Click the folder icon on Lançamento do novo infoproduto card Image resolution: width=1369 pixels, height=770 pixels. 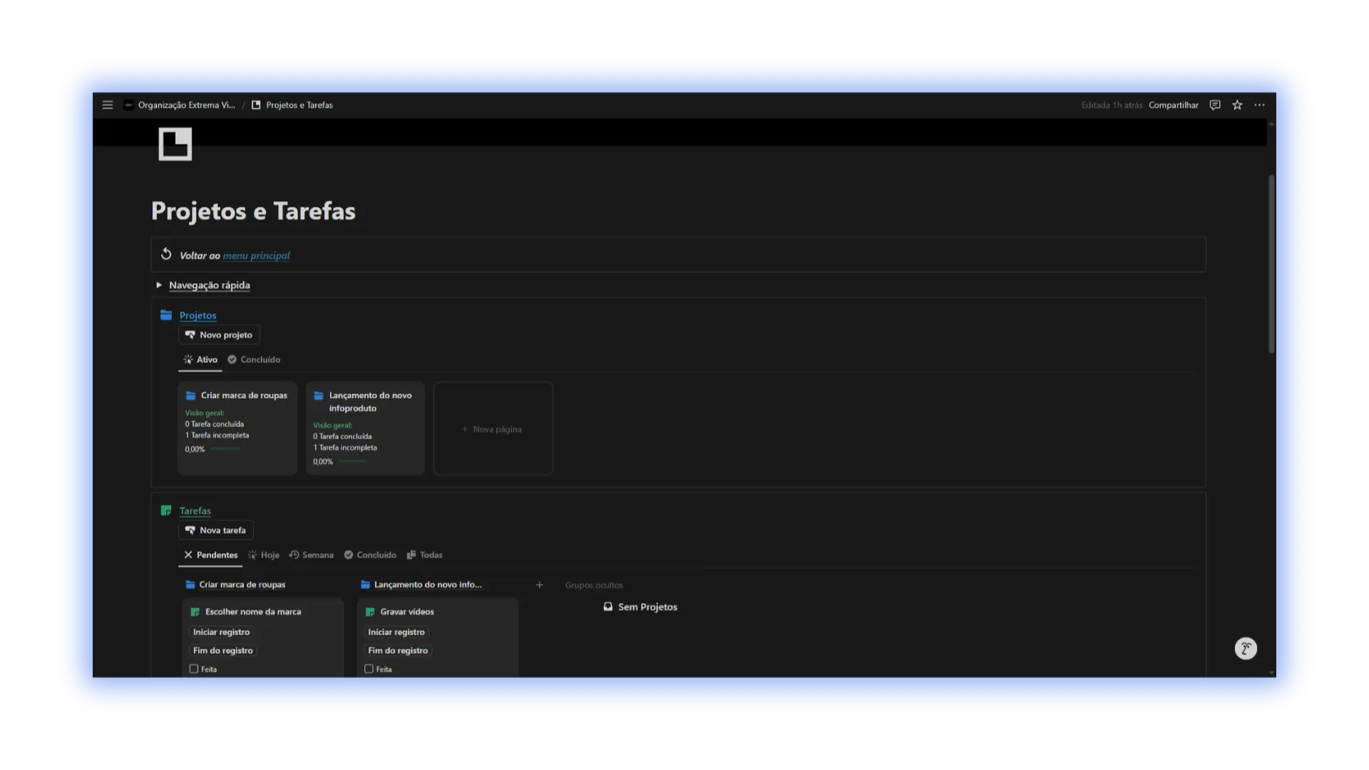(x=319, y=396)
